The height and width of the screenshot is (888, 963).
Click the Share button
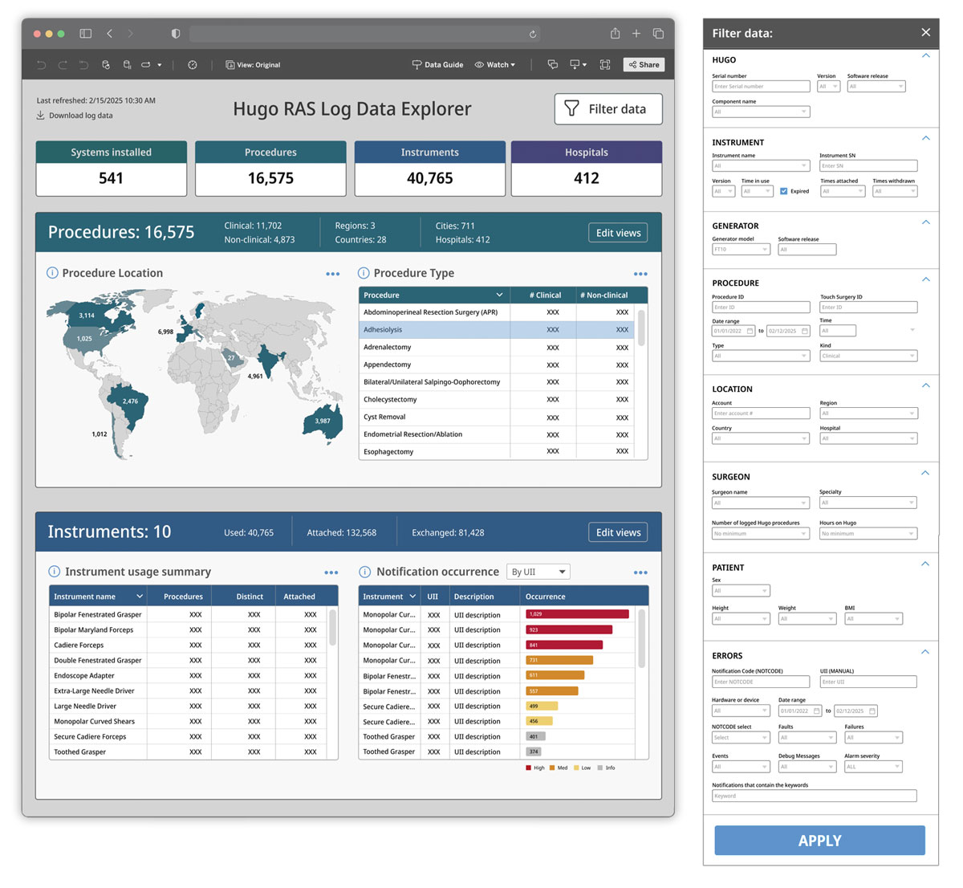point(644,65)
